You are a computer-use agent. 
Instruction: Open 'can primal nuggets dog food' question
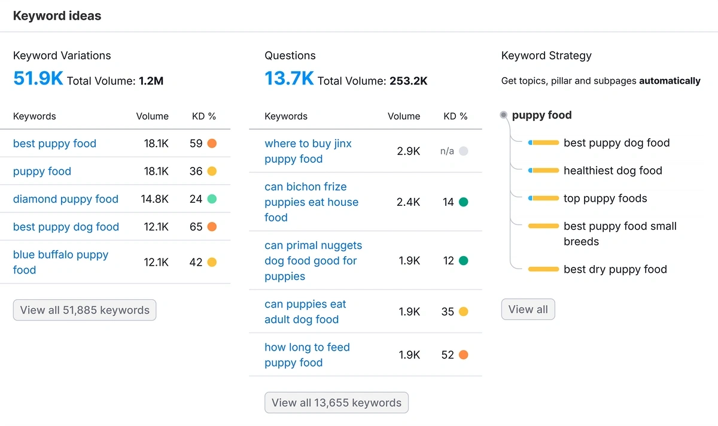(x=313, y=261)
